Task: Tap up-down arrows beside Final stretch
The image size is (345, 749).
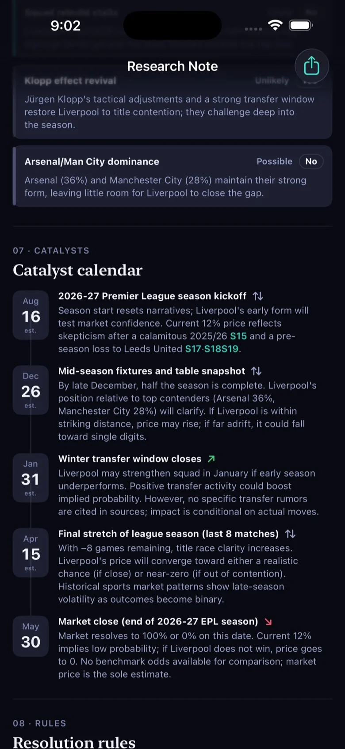Action: coord(290,534)
